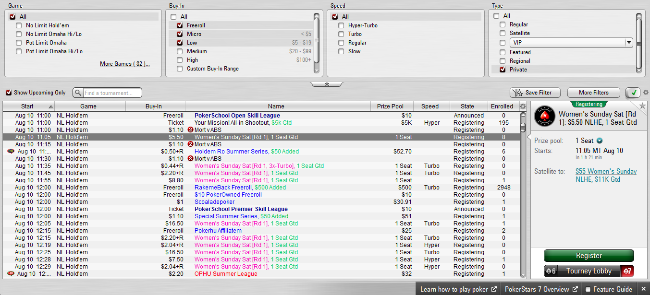Image resolution: width=650 pixels, height=295 pixels.
Task: Click red 2 icon on 11:30 Mort v ABS row
Action: point(190,159)
